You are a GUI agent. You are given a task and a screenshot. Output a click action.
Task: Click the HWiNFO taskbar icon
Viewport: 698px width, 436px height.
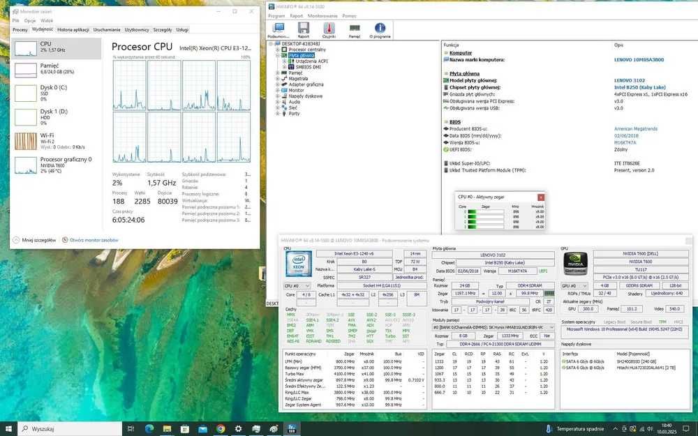[292, 429]
